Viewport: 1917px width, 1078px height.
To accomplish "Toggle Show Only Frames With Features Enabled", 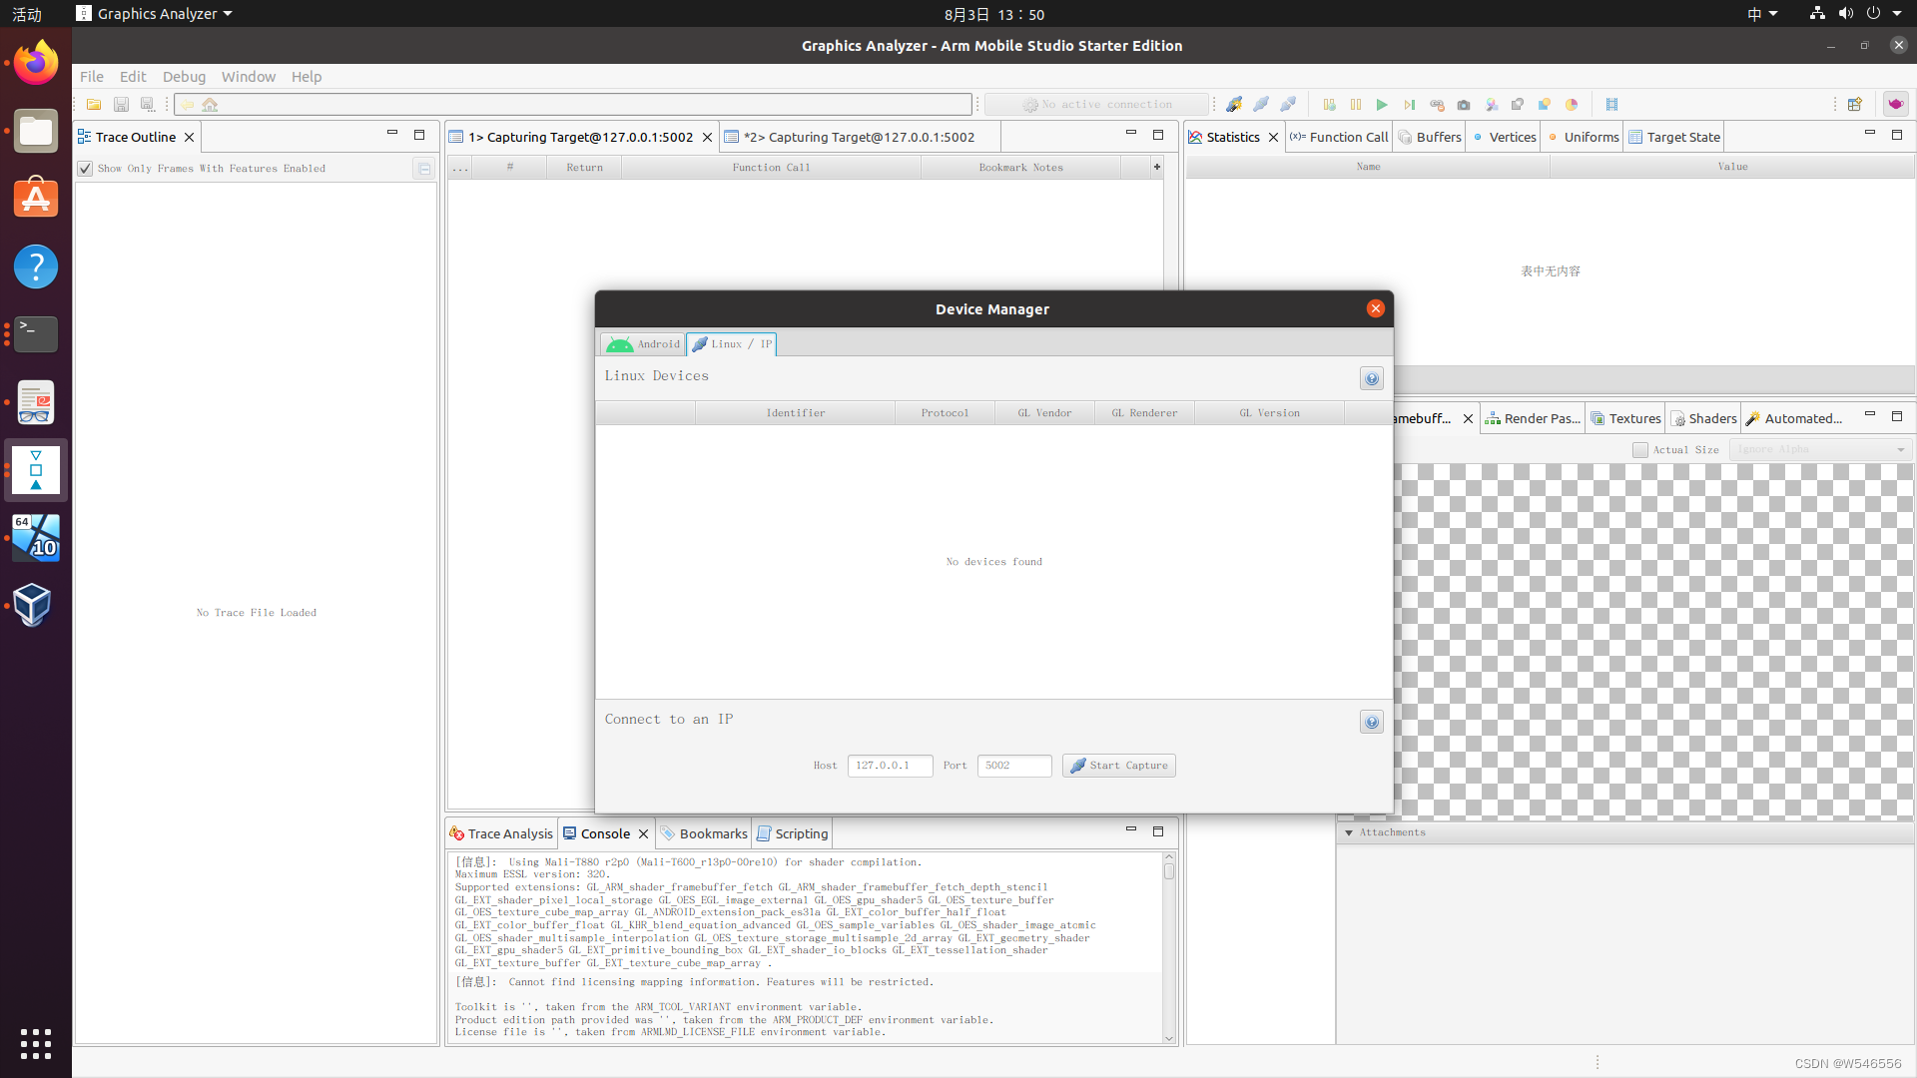I will [85, 169].
